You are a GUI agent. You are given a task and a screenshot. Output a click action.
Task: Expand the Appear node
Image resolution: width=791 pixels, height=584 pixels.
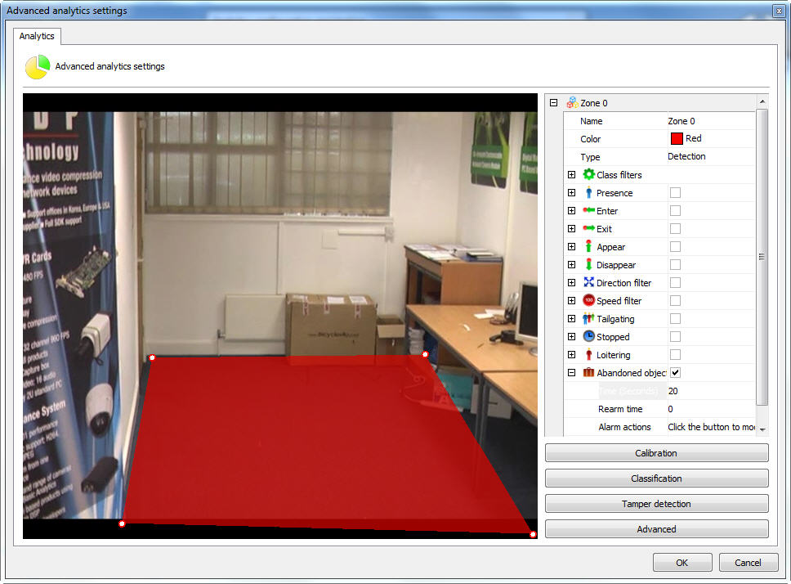coord(571,246)
